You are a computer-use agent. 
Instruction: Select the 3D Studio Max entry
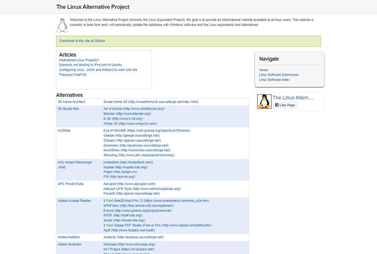pyautogui.click(x=68, y=109)
